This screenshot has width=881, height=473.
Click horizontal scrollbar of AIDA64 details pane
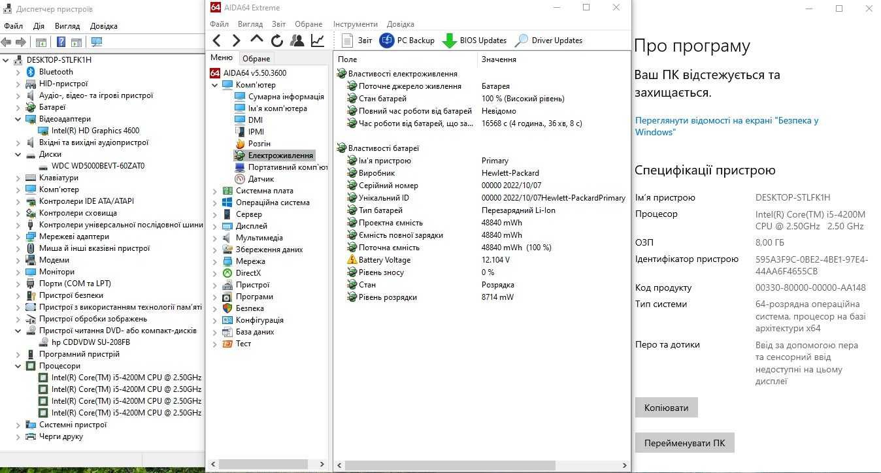click(x=450, y=466)
